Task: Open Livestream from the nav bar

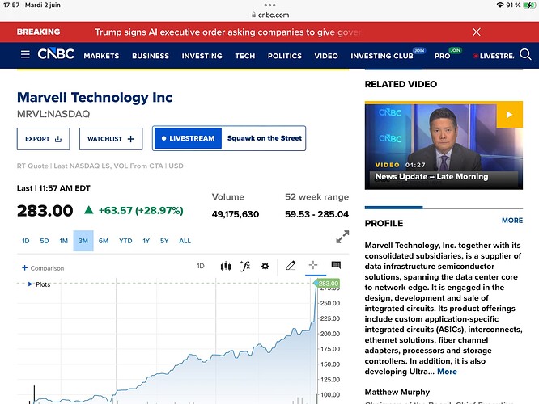Action: click(x=494, y=56)
